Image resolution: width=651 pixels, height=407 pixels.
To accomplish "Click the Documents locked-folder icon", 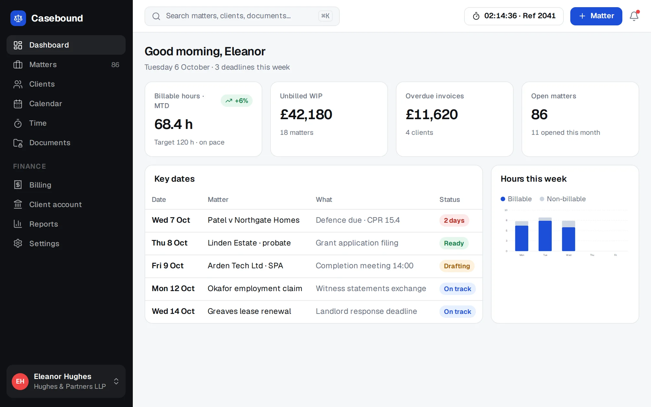I will 18,143.
